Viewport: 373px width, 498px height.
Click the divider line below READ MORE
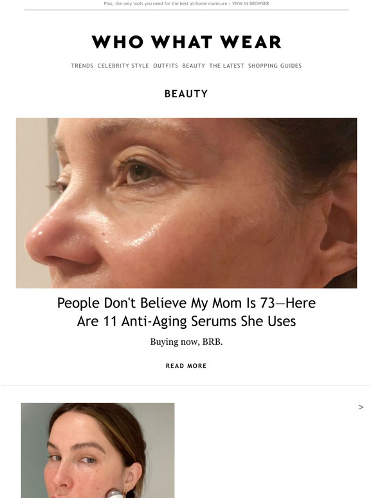click(186, 385)
